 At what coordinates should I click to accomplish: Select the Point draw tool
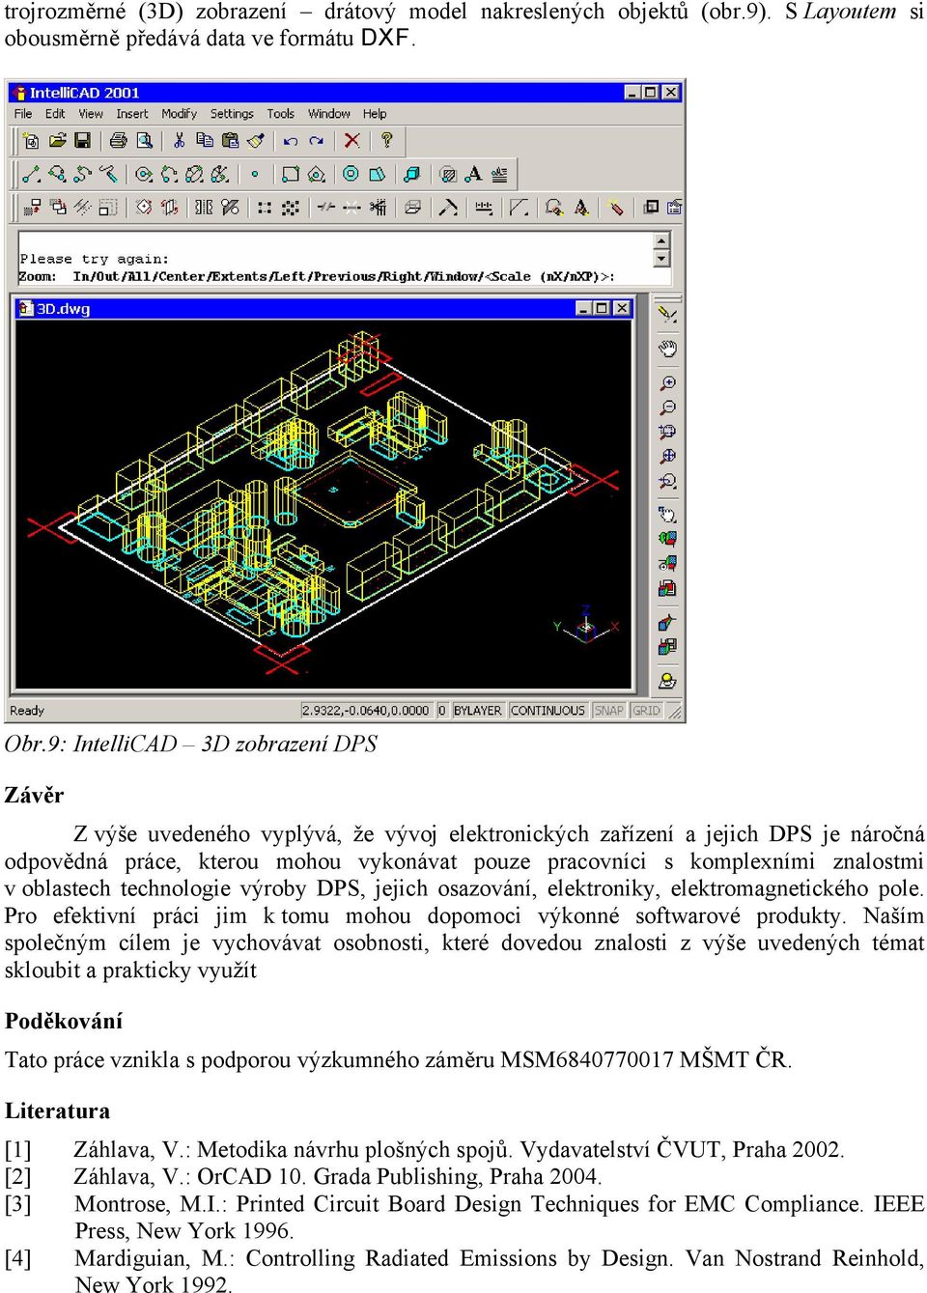click(x=255, y=175)
